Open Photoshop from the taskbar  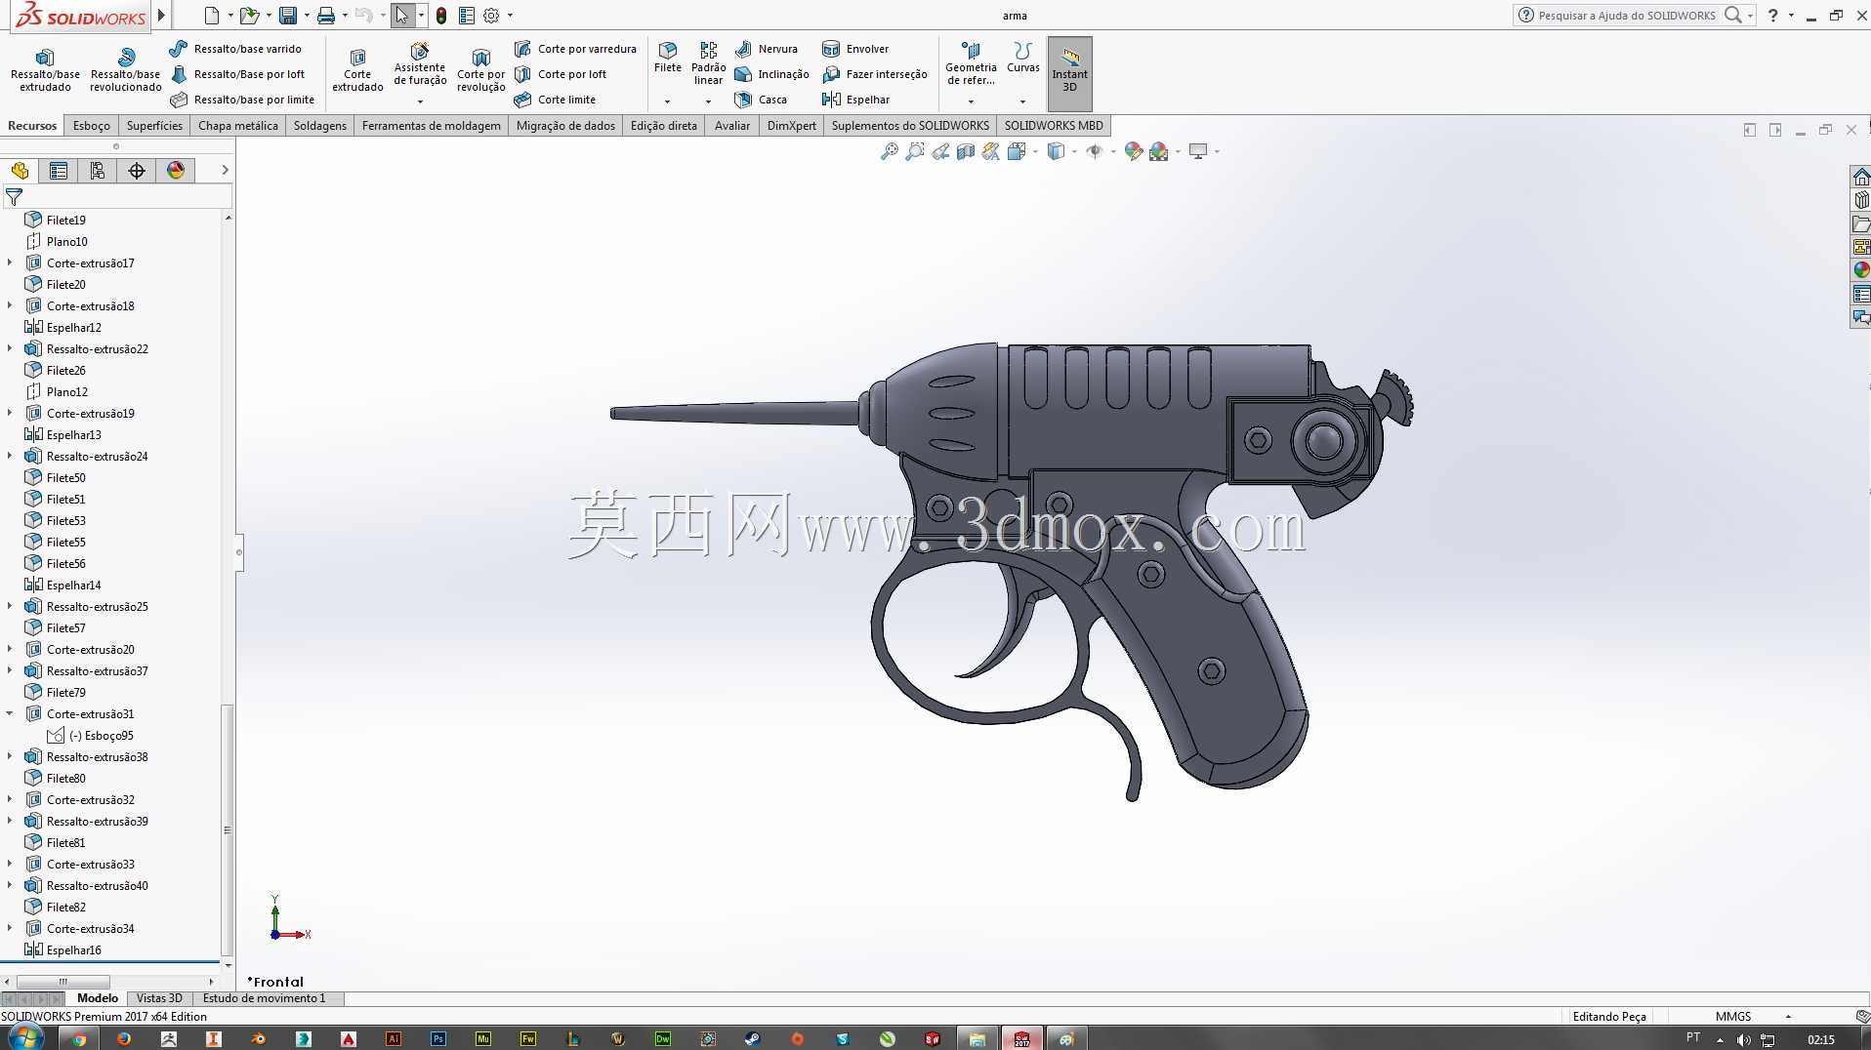[438, 1038]
